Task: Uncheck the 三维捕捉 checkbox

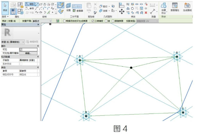Action: point(93,21)
